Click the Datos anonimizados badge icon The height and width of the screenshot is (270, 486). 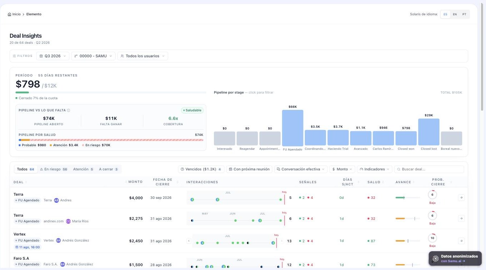coord(435,259)
